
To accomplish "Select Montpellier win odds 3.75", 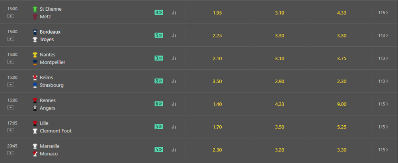I will pyautogui.click(x=341, y=58).
